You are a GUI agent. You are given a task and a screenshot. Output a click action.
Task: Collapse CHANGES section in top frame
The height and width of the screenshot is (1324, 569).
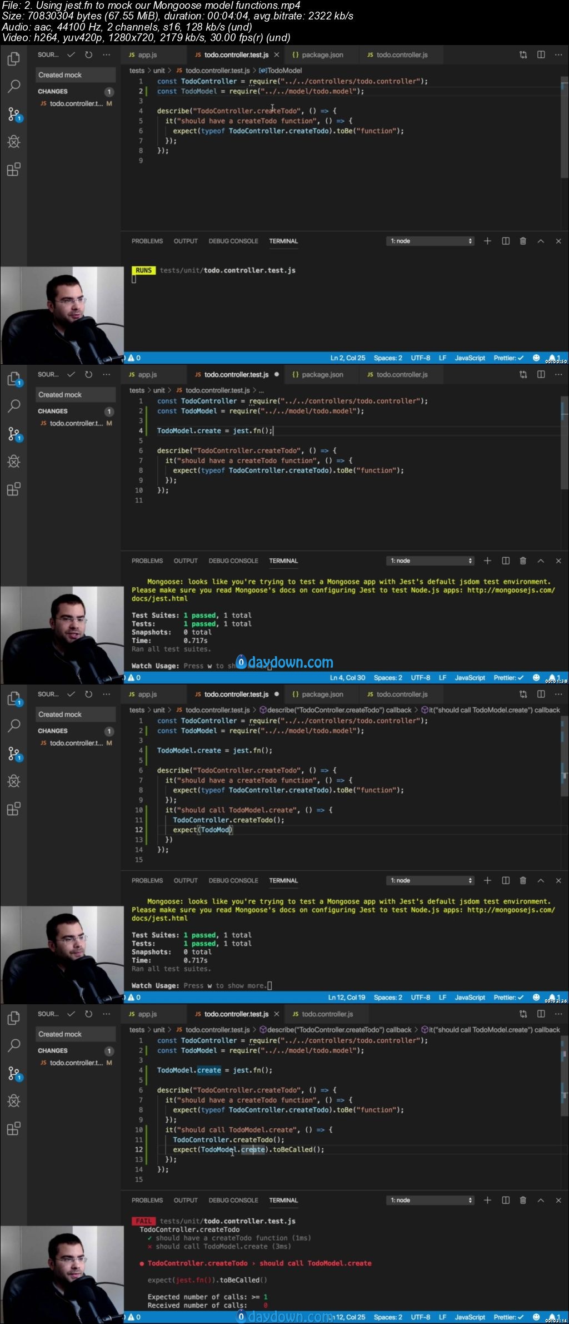coord(52,91)
